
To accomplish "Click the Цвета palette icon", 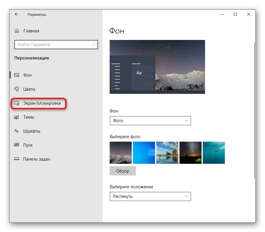I will click(x=17, y=89).
